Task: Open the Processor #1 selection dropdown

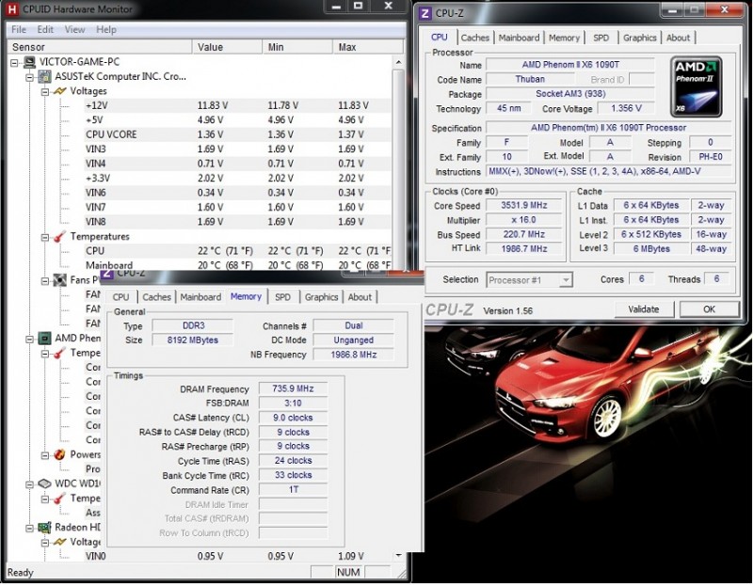Action: (567, 279)
